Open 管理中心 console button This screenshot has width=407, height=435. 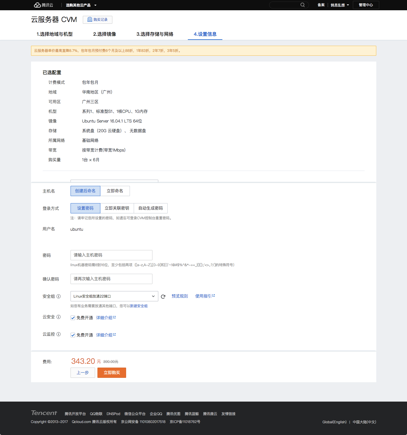coord(366,5)
